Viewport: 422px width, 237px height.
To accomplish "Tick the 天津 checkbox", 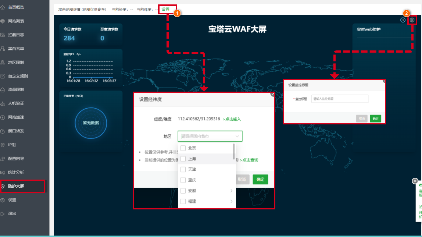I will [183, 169].
